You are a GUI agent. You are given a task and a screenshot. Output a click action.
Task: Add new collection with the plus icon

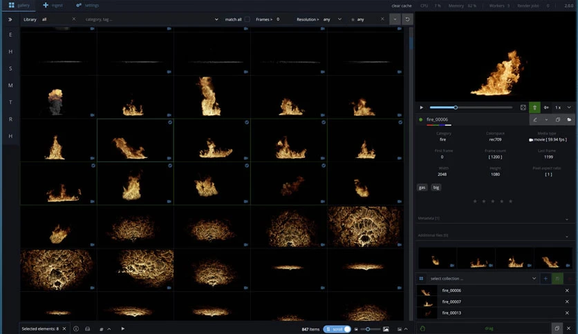tap(546, 279)
